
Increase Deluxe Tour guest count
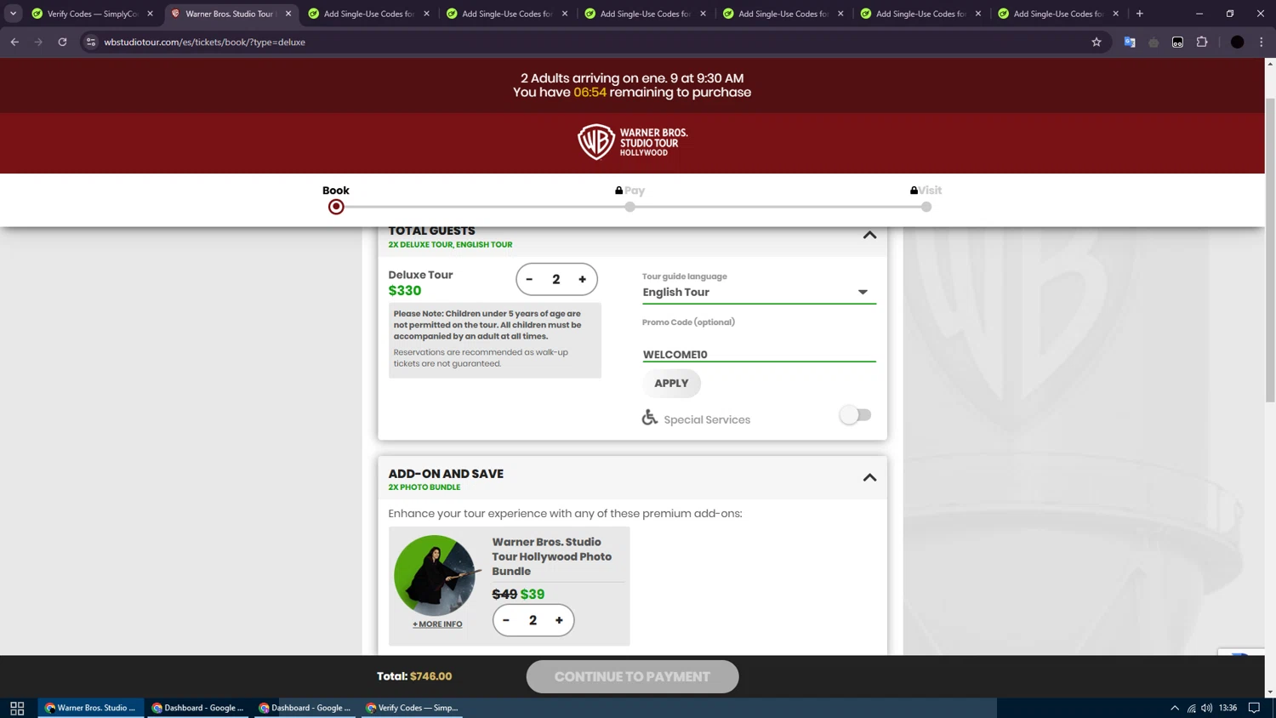(583, 279)
